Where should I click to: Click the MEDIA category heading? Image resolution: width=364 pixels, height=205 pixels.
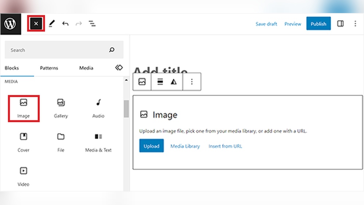[x=11, y=82]
